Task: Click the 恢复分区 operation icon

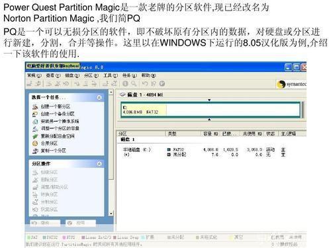Action: coord(35,210)
